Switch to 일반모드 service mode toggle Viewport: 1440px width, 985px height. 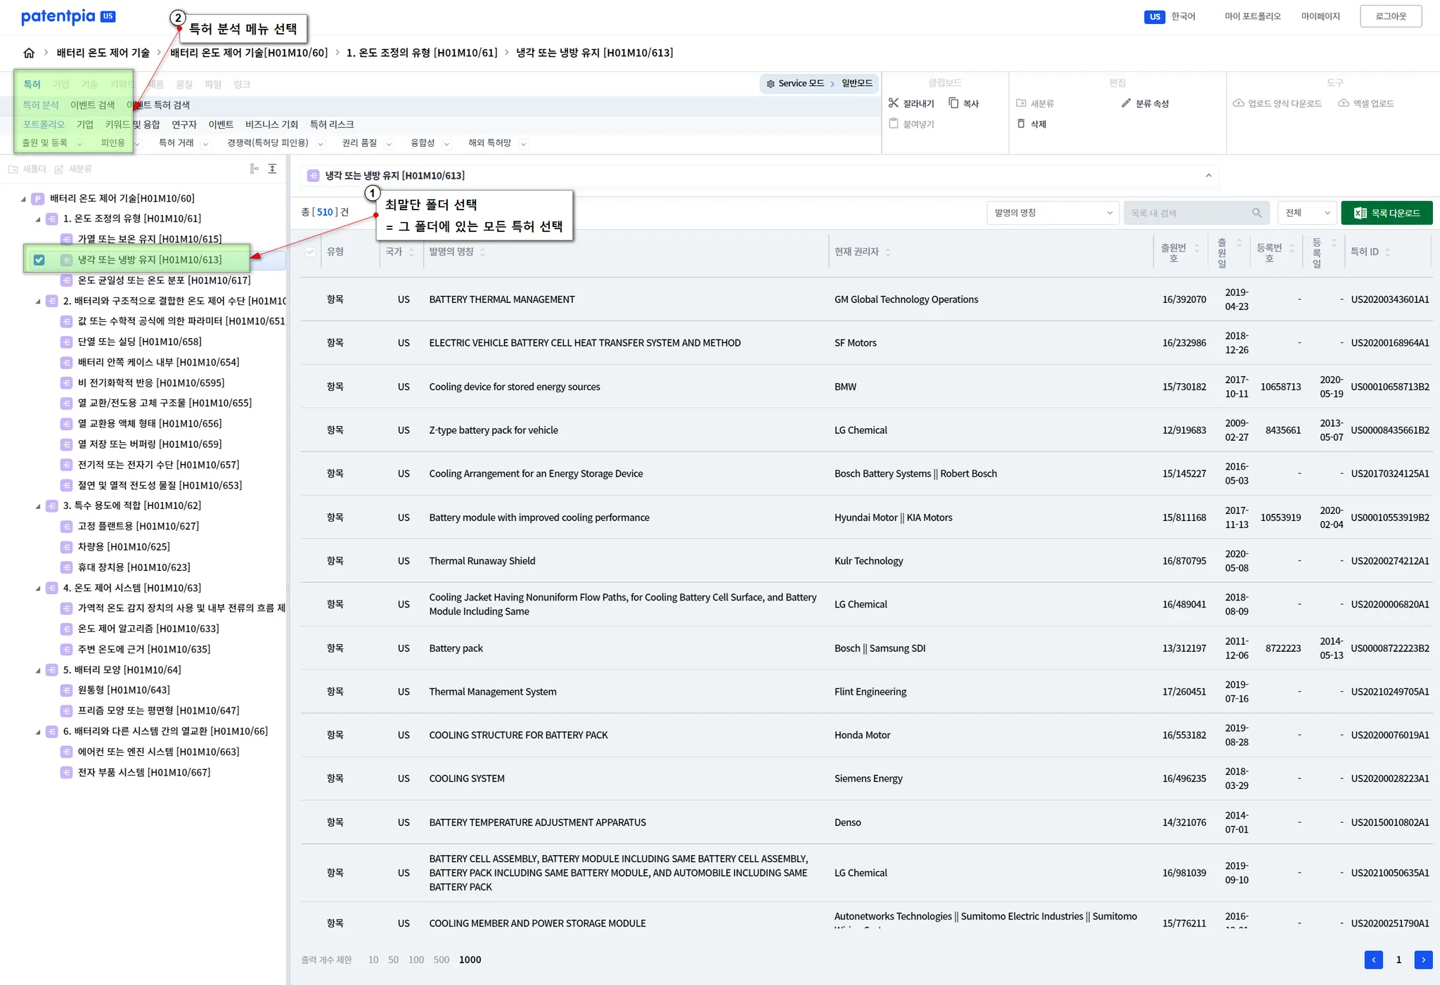[856, 83]
